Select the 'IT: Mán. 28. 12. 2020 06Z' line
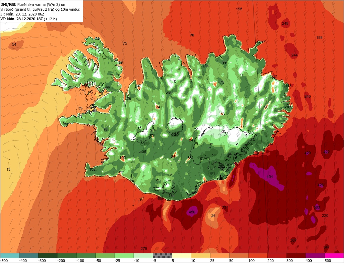 coord(22,14)
